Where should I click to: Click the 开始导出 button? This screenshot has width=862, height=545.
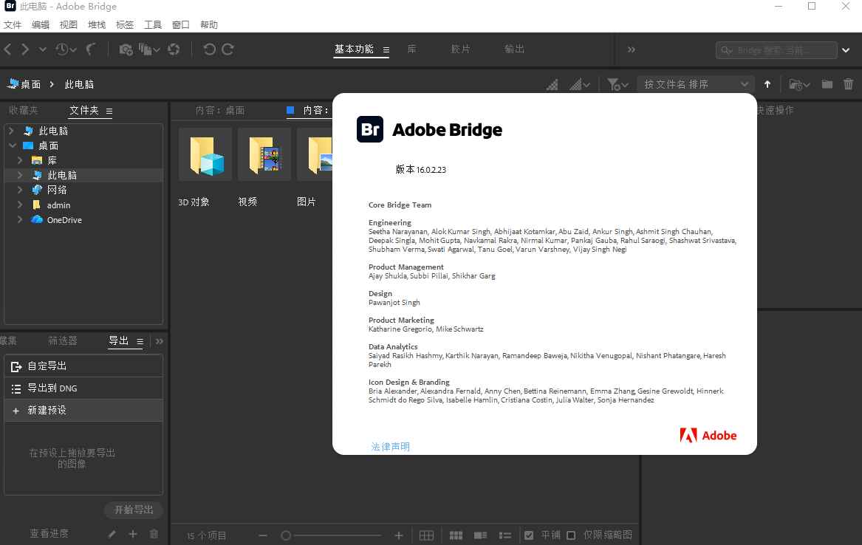coord(134,510)
